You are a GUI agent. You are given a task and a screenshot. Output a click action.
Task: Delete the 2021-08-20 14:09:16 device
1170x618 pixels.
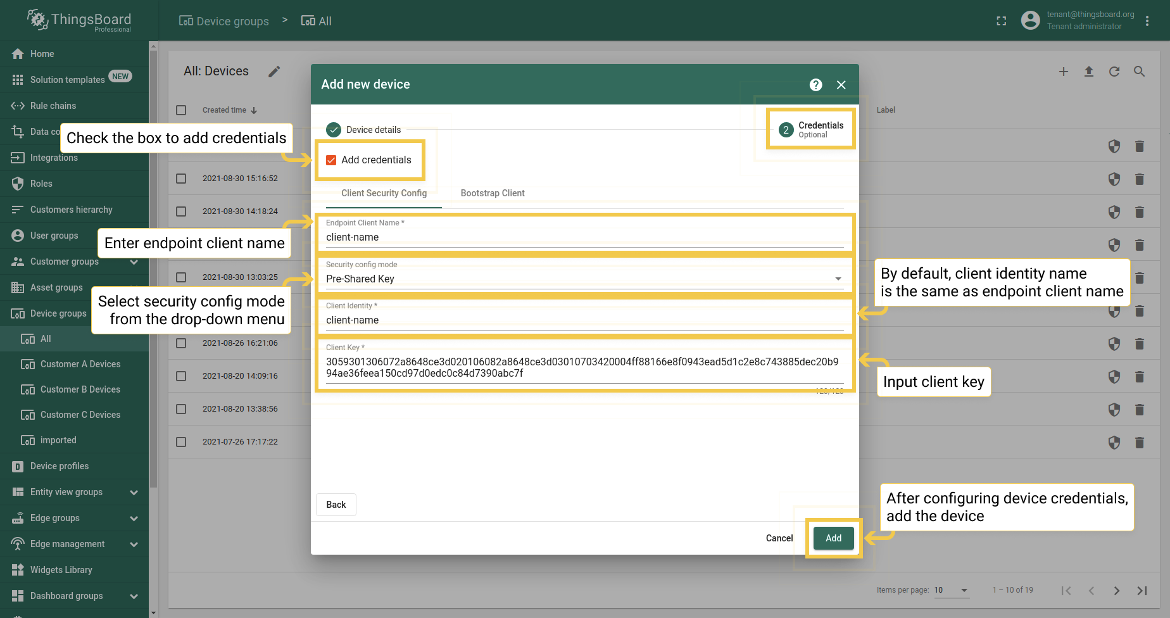click(1140, 377)
